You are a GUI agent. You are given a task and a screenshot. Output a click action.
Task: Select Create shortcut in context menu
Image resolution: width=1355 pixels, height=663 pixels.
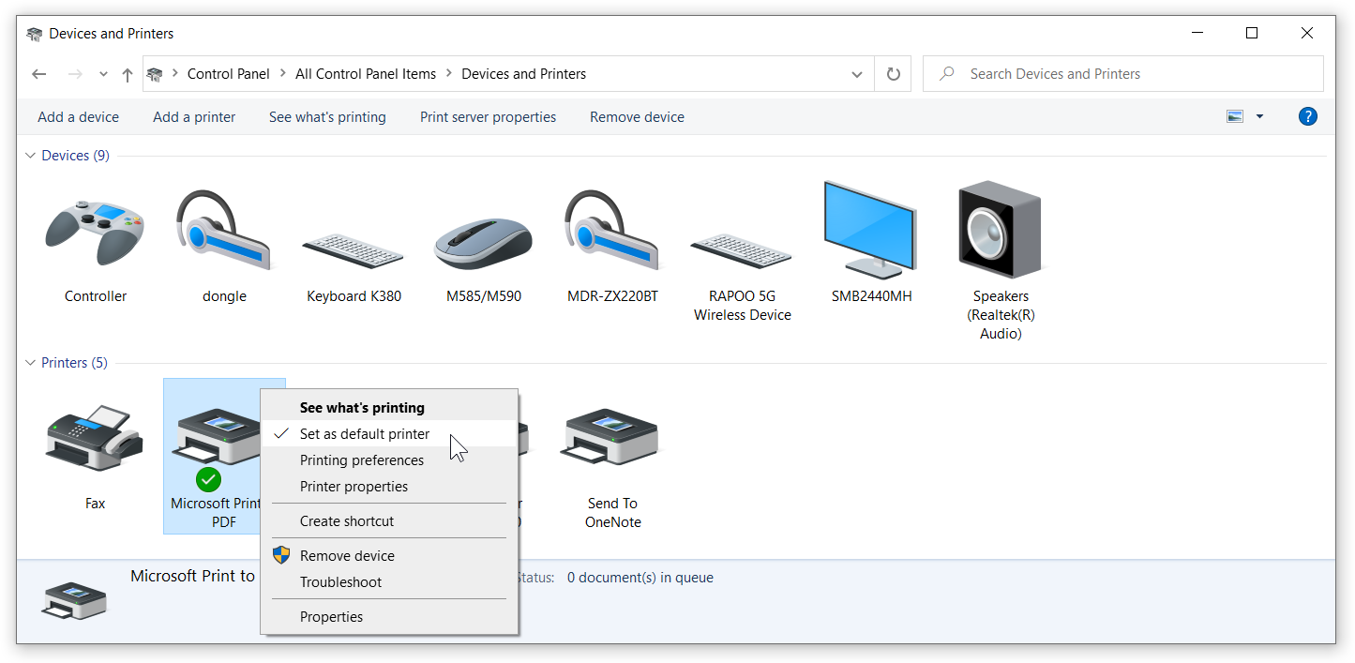pyautogui.click(x=389, y=521)
